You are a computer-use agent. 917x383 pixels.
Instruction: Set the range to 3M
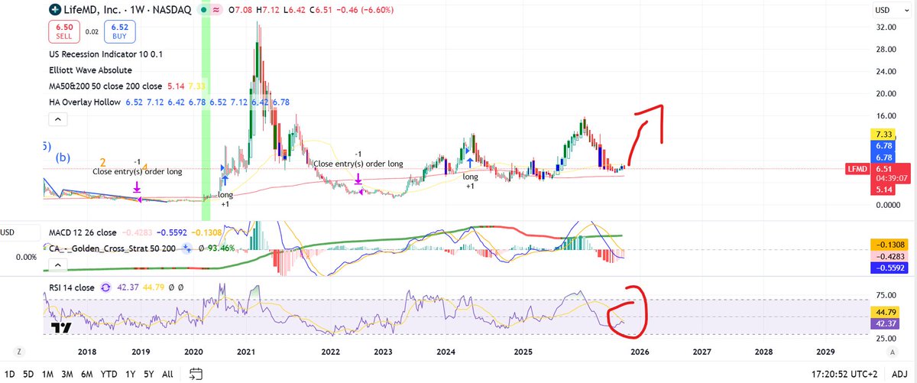pyautogui.click(x=68, y=374)
